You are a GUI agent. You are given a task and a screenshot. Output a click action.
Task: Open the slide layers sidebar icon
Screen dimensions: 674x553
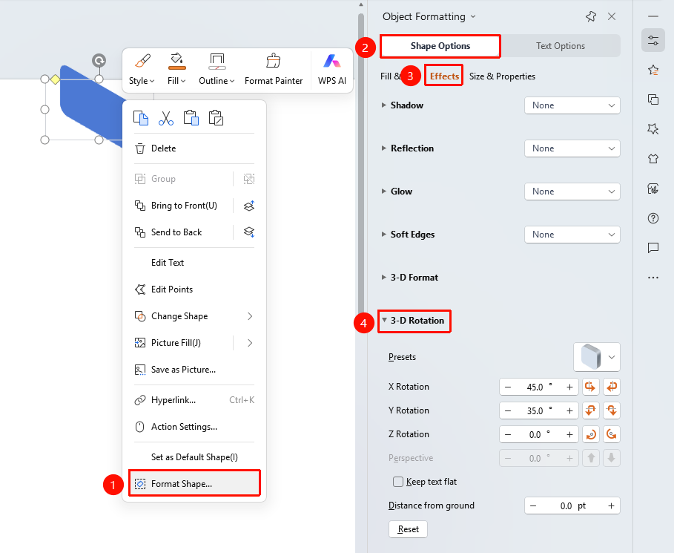(653, 99)
